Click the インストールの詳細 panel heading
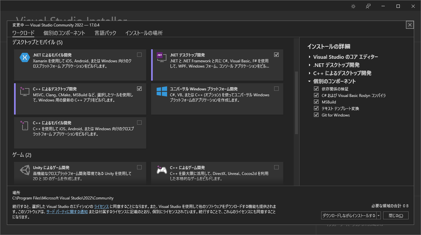The image size is (421, 235). (x=329, y=46)
